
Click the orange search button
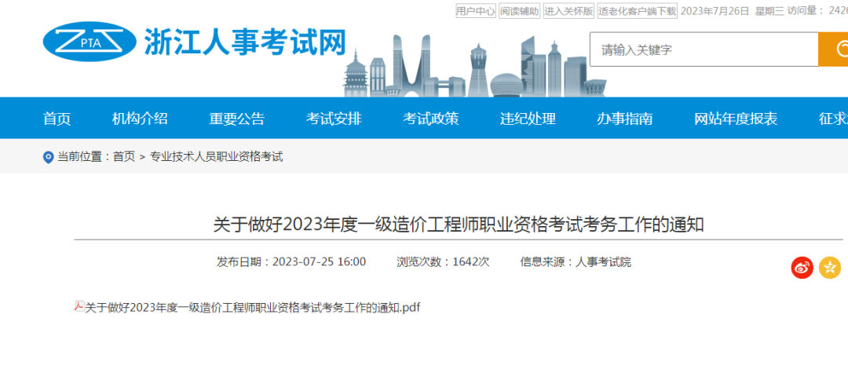click(x=833, y=49)
